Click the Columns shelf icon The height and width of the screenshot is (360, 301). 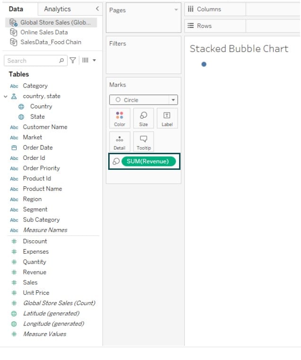190,9
